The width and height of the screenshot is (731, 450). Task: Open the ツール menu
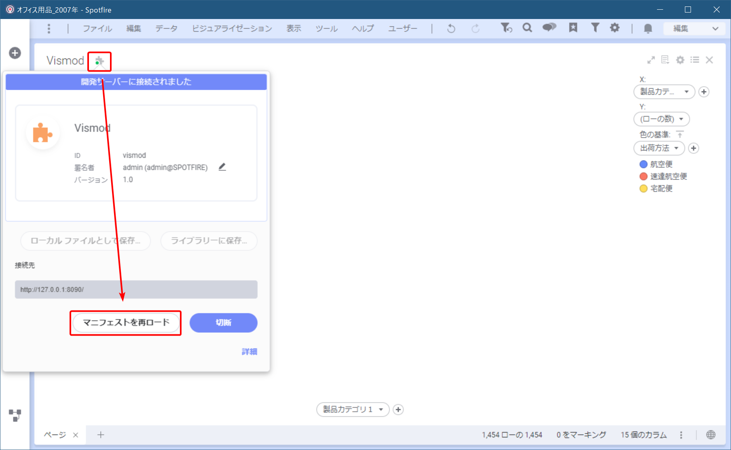pos(327,28)
